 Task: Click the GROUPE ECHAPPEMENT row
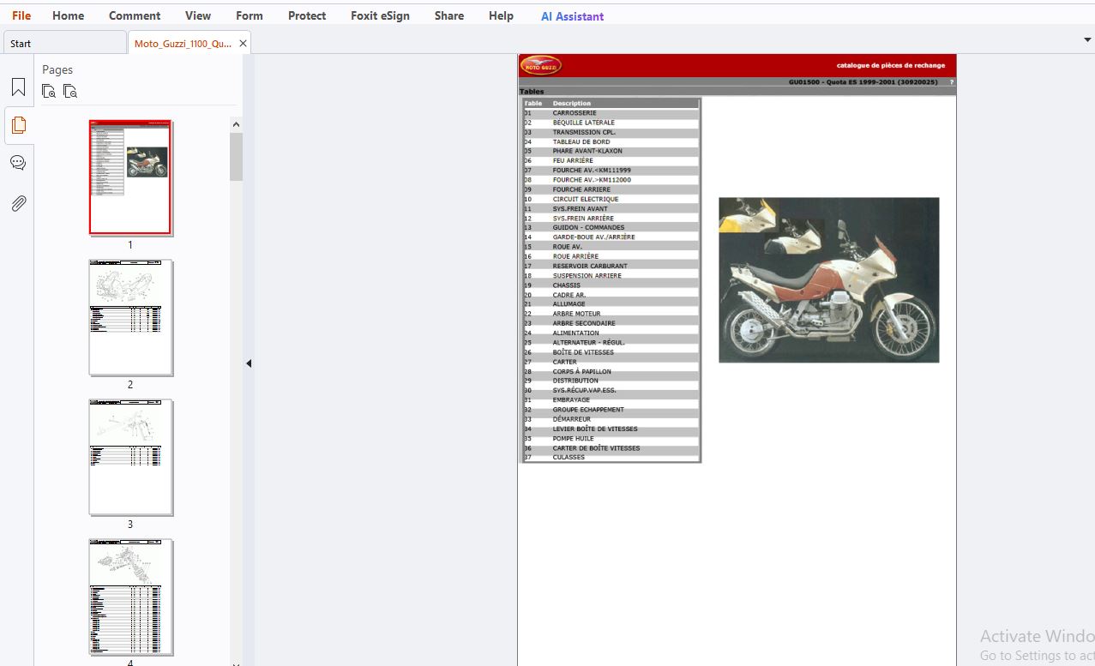[x=611, y=410]
